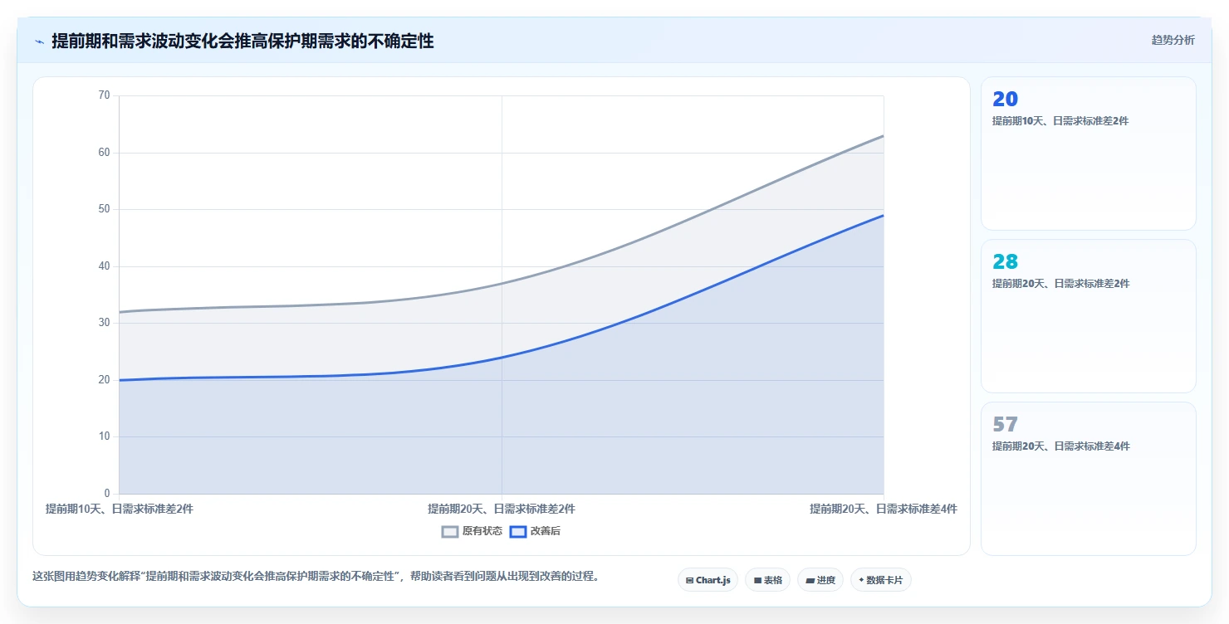Click the y-axis value 70
The width and height of the screenshot is (1229, 624).
(x=104, y=95)
